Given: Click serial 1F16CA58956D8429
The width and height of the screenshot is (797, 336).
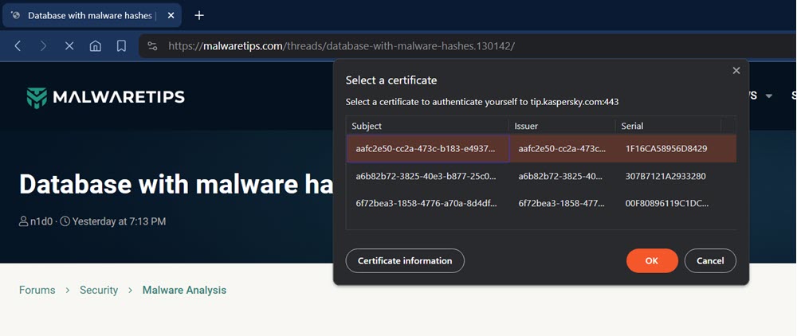Looking at the screenshot, I should (665, 149).
